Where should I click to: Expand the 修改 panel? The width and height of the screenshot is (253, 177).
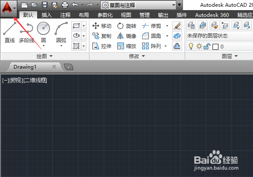pyautogui.click(x=137, y=56)
